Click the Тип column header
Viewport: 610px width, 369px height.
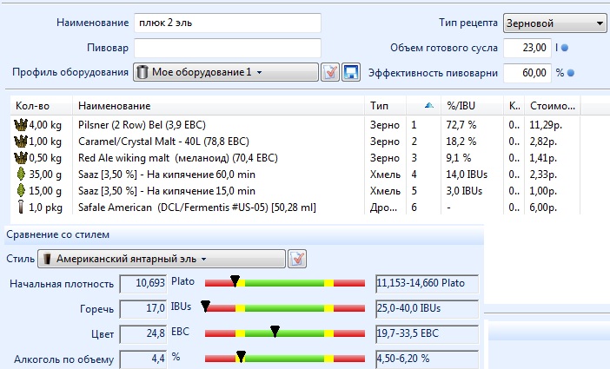[x=387, y=105]
